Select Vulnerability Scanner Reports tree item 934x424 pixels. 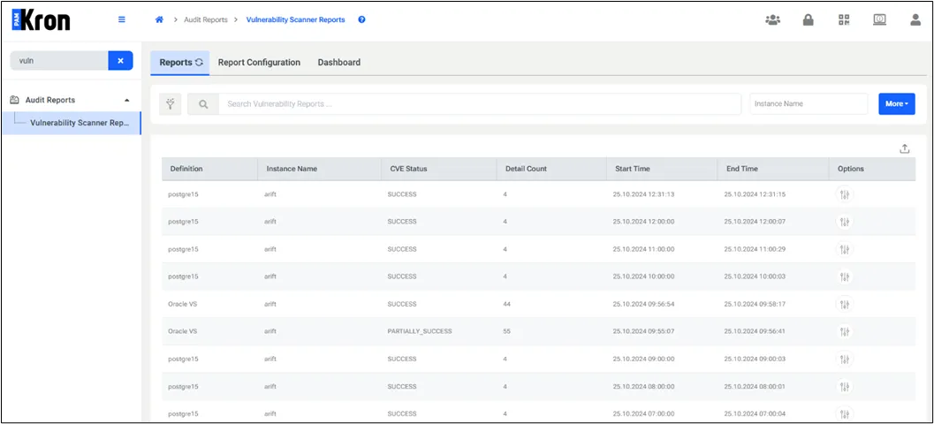coord(72,123)
